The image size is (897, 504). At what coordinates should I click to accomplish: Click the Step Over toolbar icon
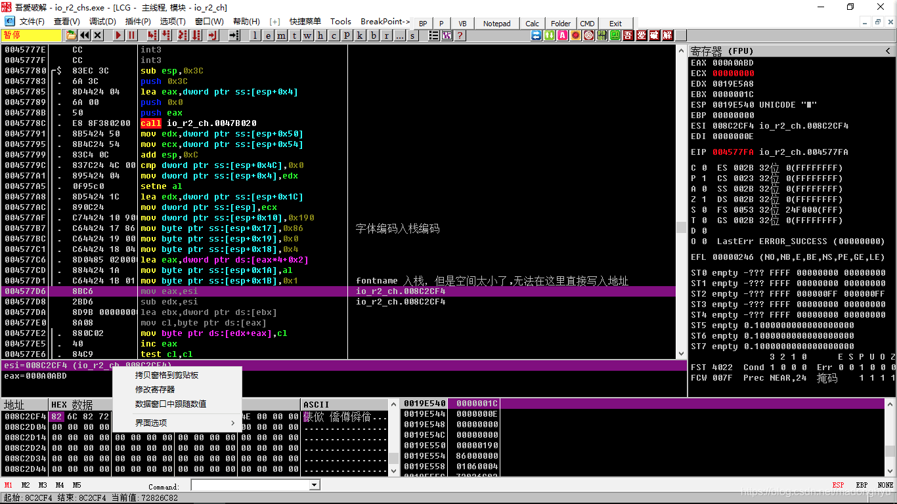tap(165, 35)
